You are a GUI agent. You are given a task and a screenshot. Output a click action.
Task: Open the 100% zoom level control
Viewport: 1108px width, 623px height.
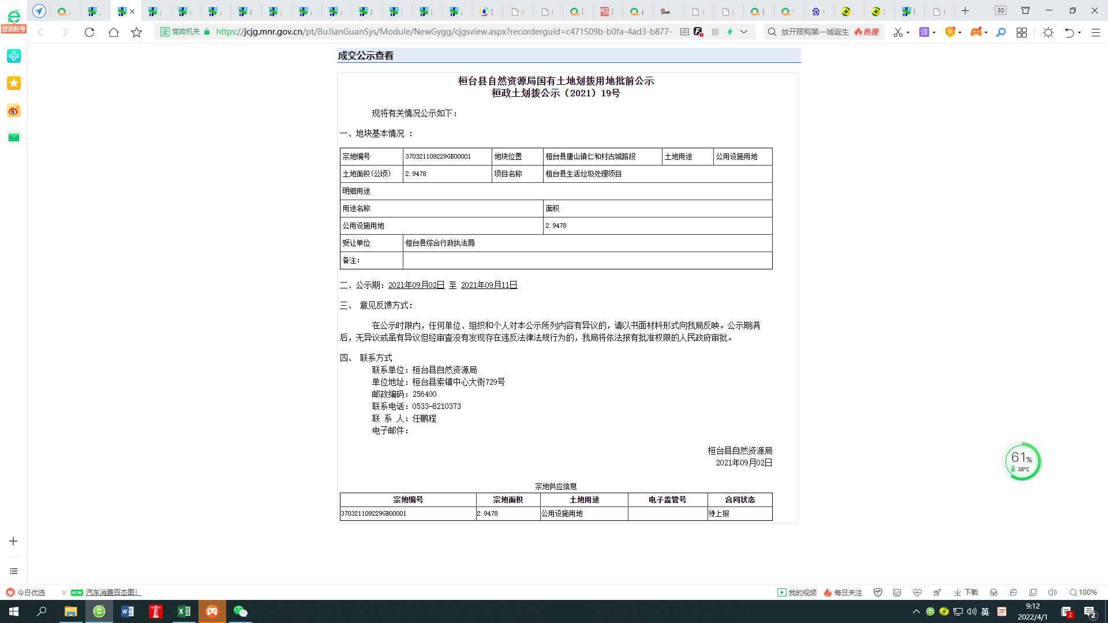pos(1083,592)
